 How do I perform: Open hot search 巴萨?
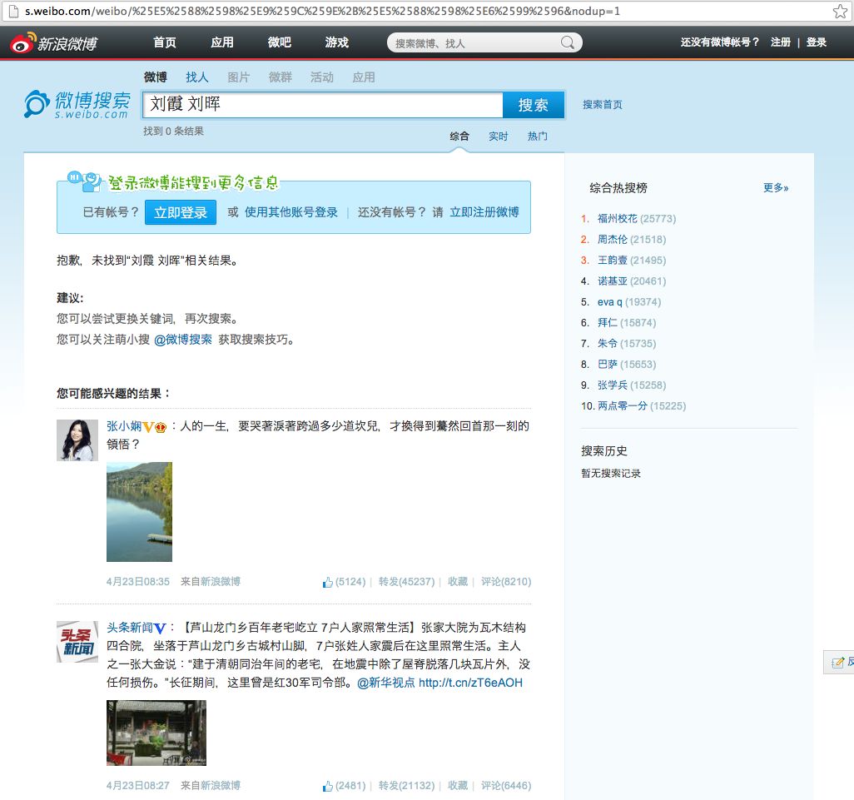(608, 365)
